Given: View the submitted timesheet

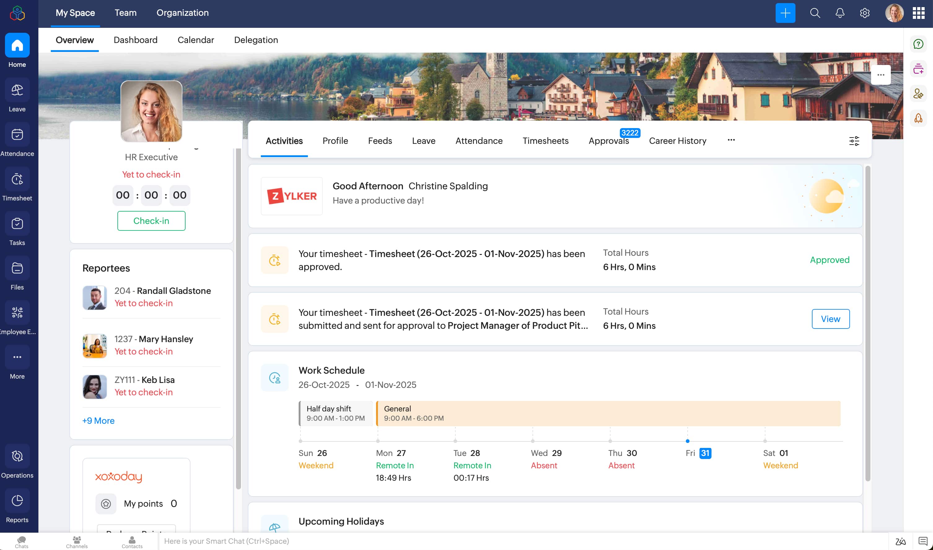Looking at the screenshot, I should tap(830, 319).
